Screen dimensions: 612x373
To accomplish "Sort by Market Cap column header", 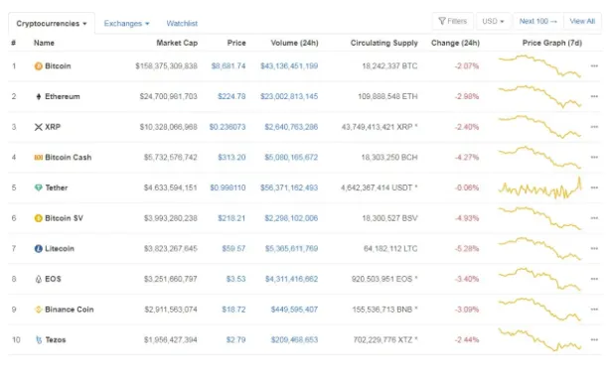I will click(x=177, y=43).
